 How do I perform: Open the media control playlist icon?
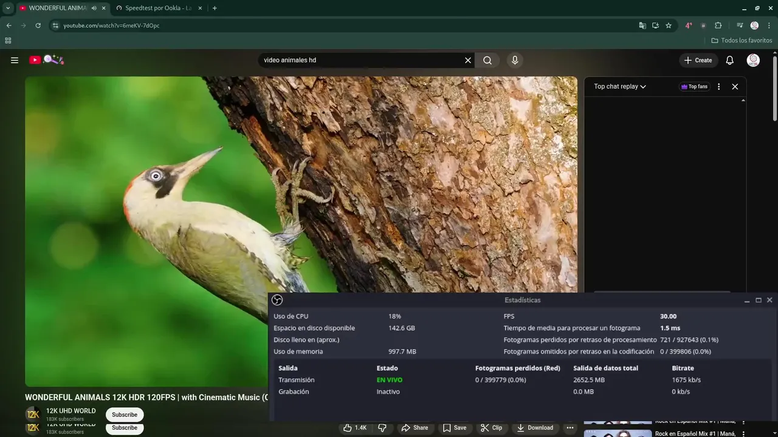(740, 25)
